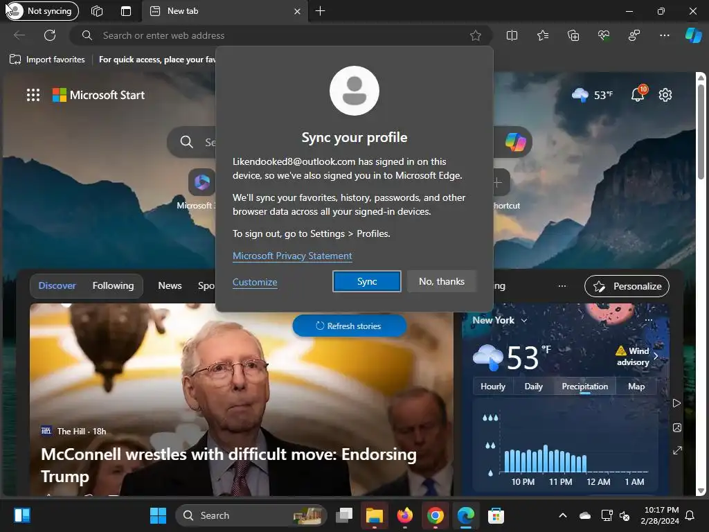Toggle split screen icon
The image size is (709, 532).
(512, 35)
